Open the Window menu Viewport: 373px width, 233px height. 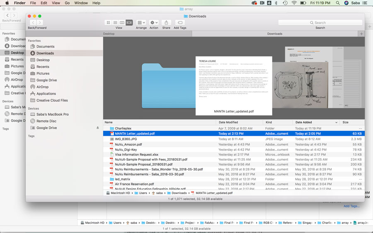click(x=81, y=3)
